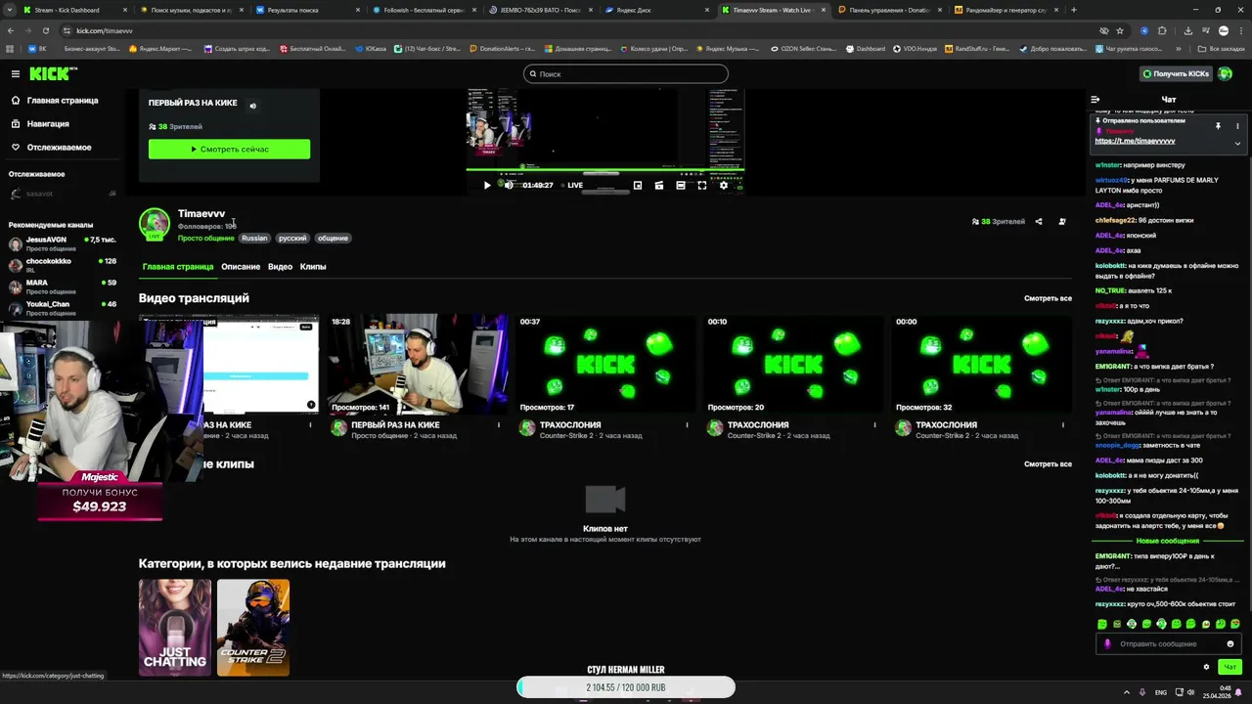Click Смотреть сейчас button
The width and height of the screenshot is (1252, 704).
tap(229, 150)
